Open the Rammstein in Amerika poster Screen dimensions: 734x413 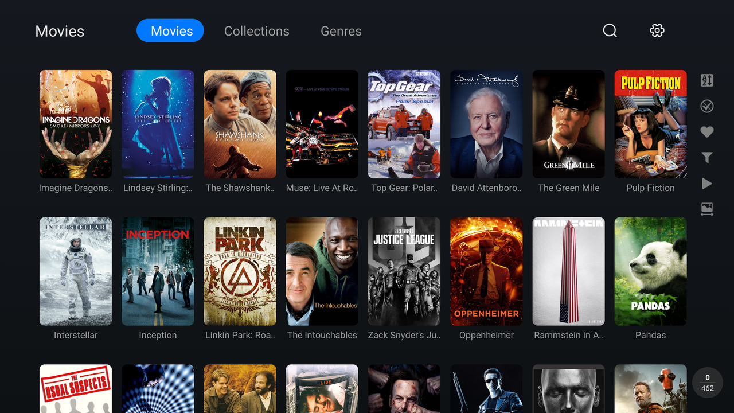[568, 271]
